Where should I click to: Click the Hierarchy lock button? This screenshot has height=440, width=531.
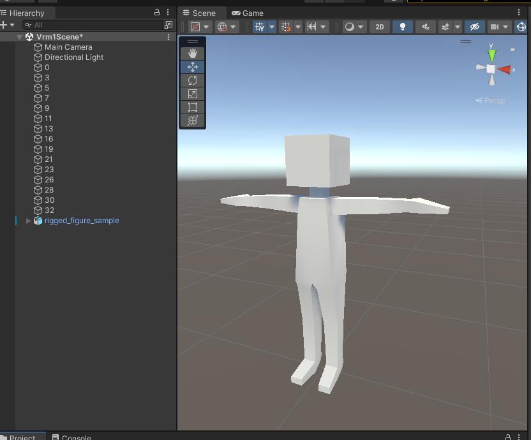click(x=156, y=12)
